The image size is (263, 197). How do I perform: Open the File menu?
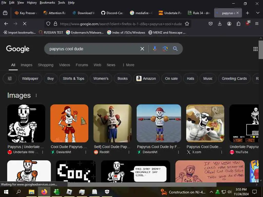click(x=4, y=3)
